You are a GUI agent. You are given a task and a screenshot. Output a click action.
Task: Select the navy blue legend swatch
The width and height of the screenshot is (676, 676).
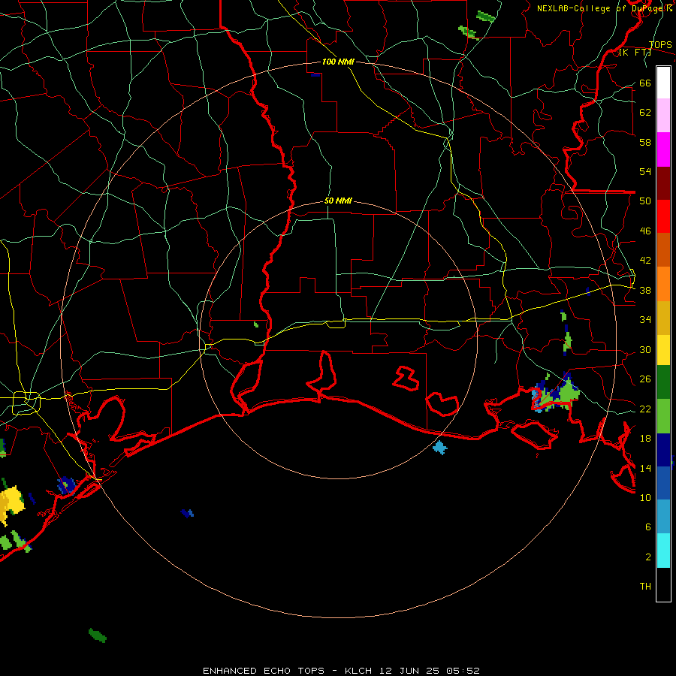coord(663,450)
